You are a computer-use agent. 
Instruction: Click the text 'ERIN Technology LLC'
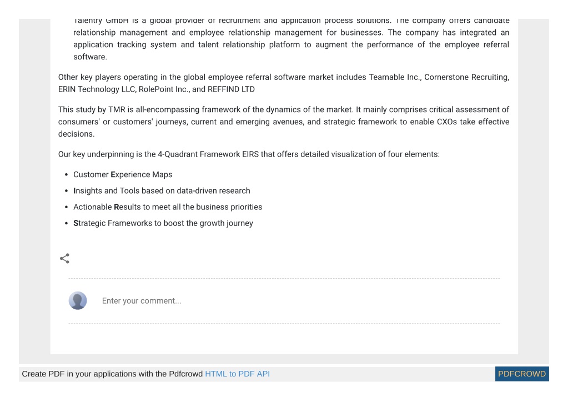pyautogui.click(x=97, y=89)
